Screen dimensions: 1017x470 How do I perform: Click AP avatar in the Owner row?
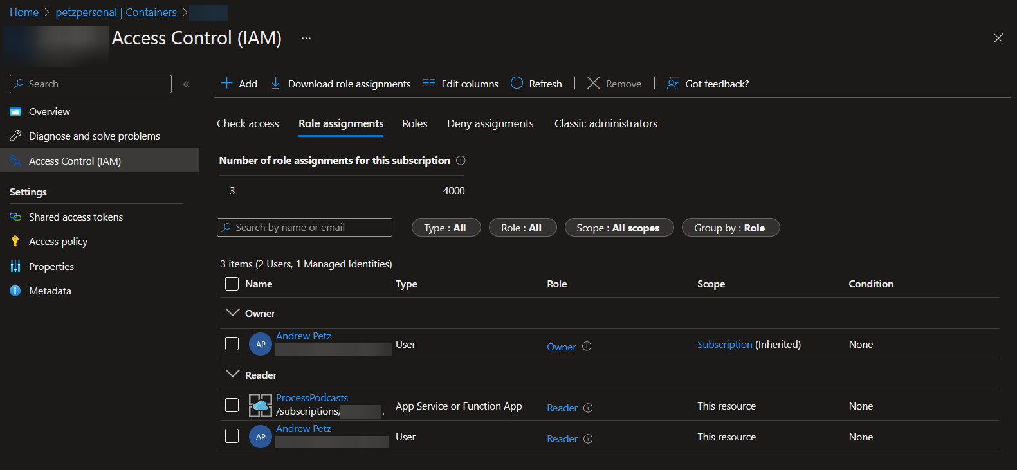(x=261, y=344)
